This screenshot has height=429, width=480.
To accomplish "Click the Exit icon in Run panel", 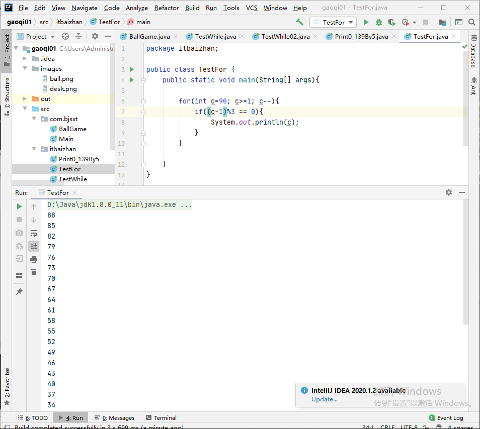I will (x=19, y=259).
